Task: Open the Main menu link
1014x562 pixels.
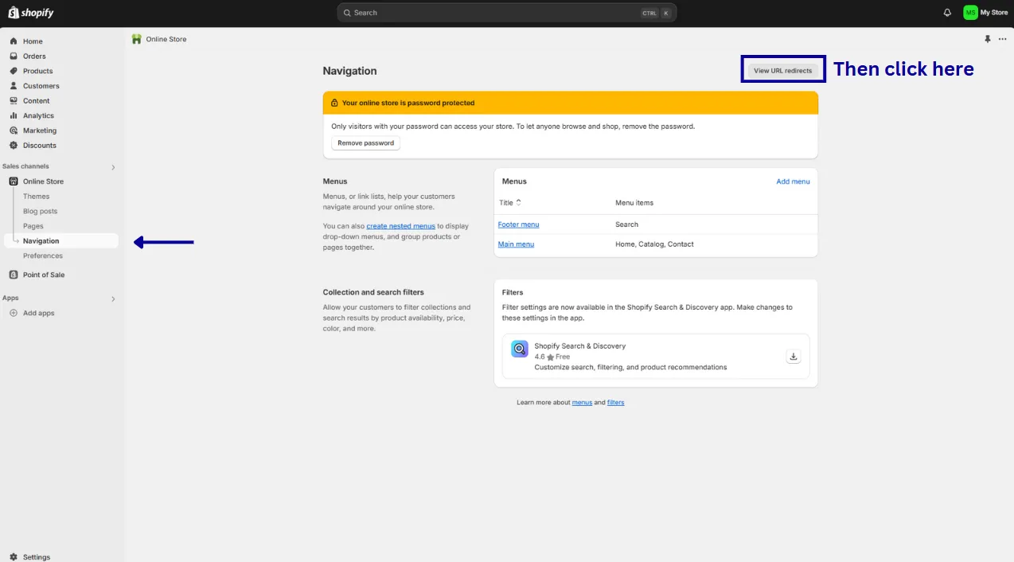Action: tap(516, 244)
